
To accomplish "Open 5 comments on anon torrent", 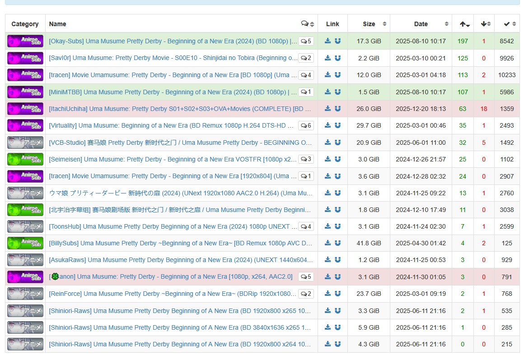I will click(306, 276).
